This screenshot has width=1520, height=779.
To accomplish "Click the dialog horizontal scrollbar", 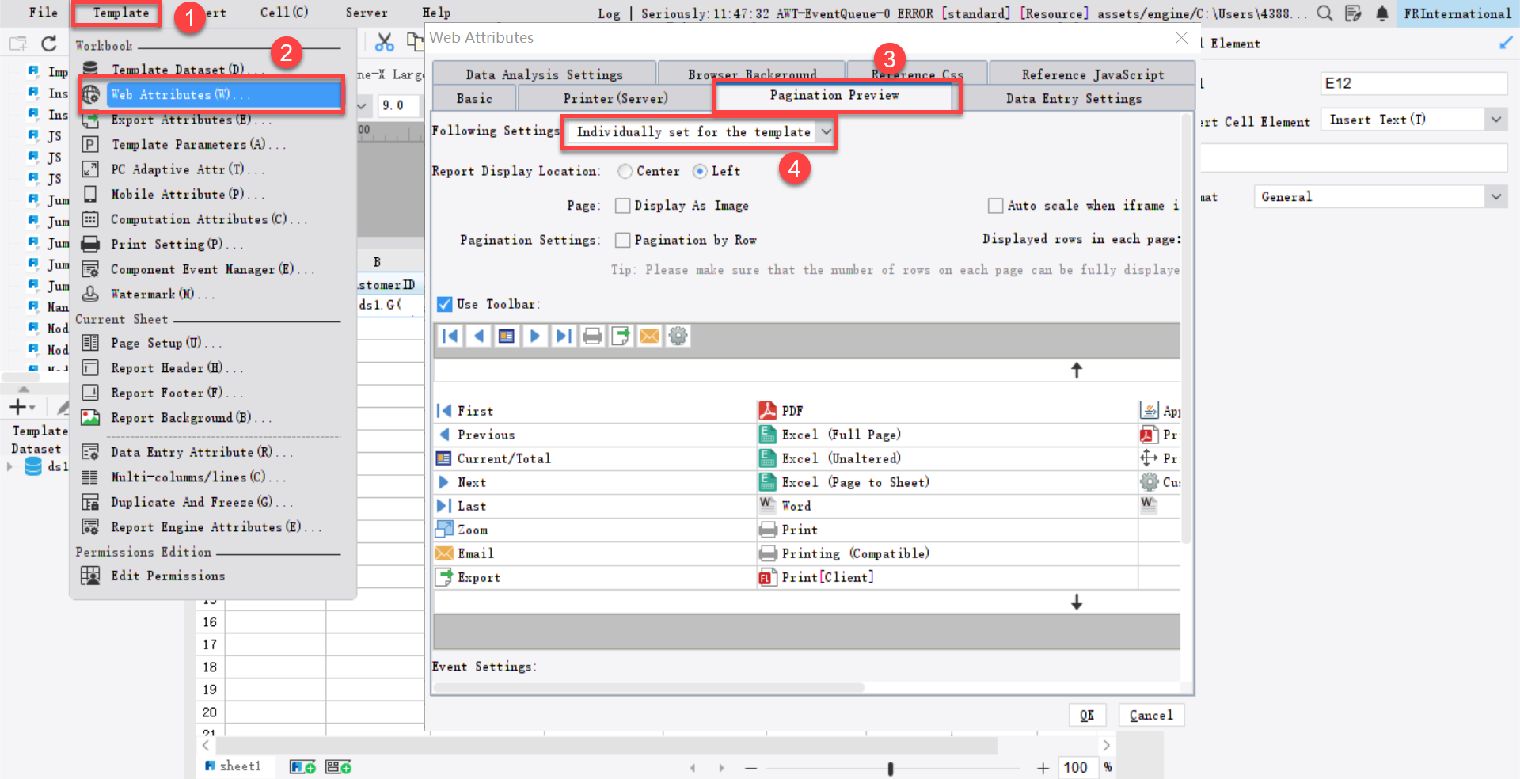I will 648,687.
